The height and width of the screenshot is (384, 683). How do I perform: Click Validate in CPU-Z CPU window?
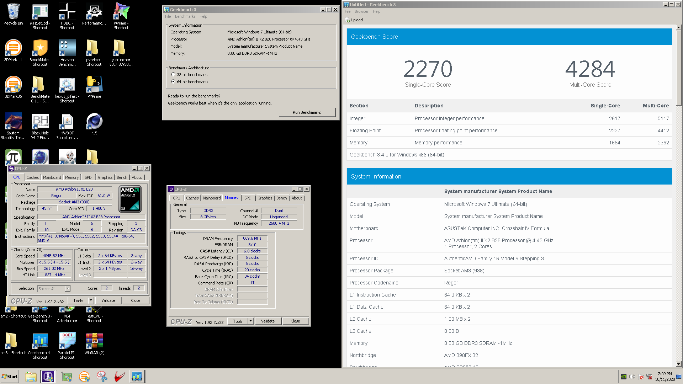tap(108, 300)
